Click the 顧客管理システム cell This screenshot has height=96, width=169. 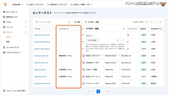65,56
